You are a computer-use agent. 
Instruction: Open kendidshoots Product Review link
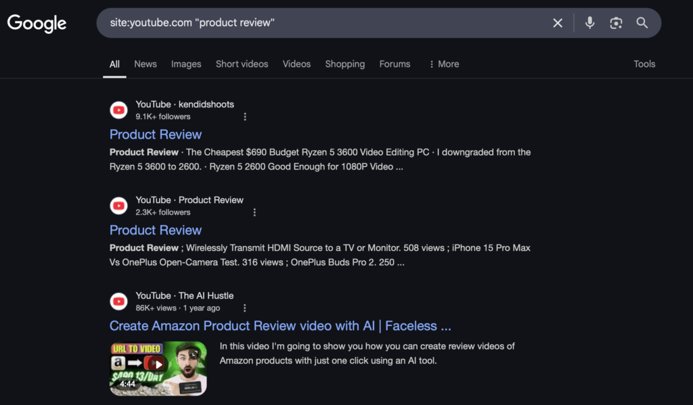156,135
